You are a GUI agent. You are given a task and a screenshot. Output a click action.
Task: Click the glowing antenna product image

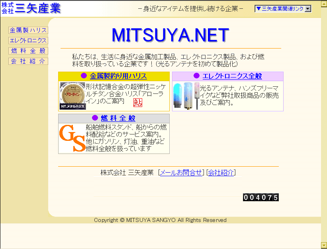(x=186, y=96)
